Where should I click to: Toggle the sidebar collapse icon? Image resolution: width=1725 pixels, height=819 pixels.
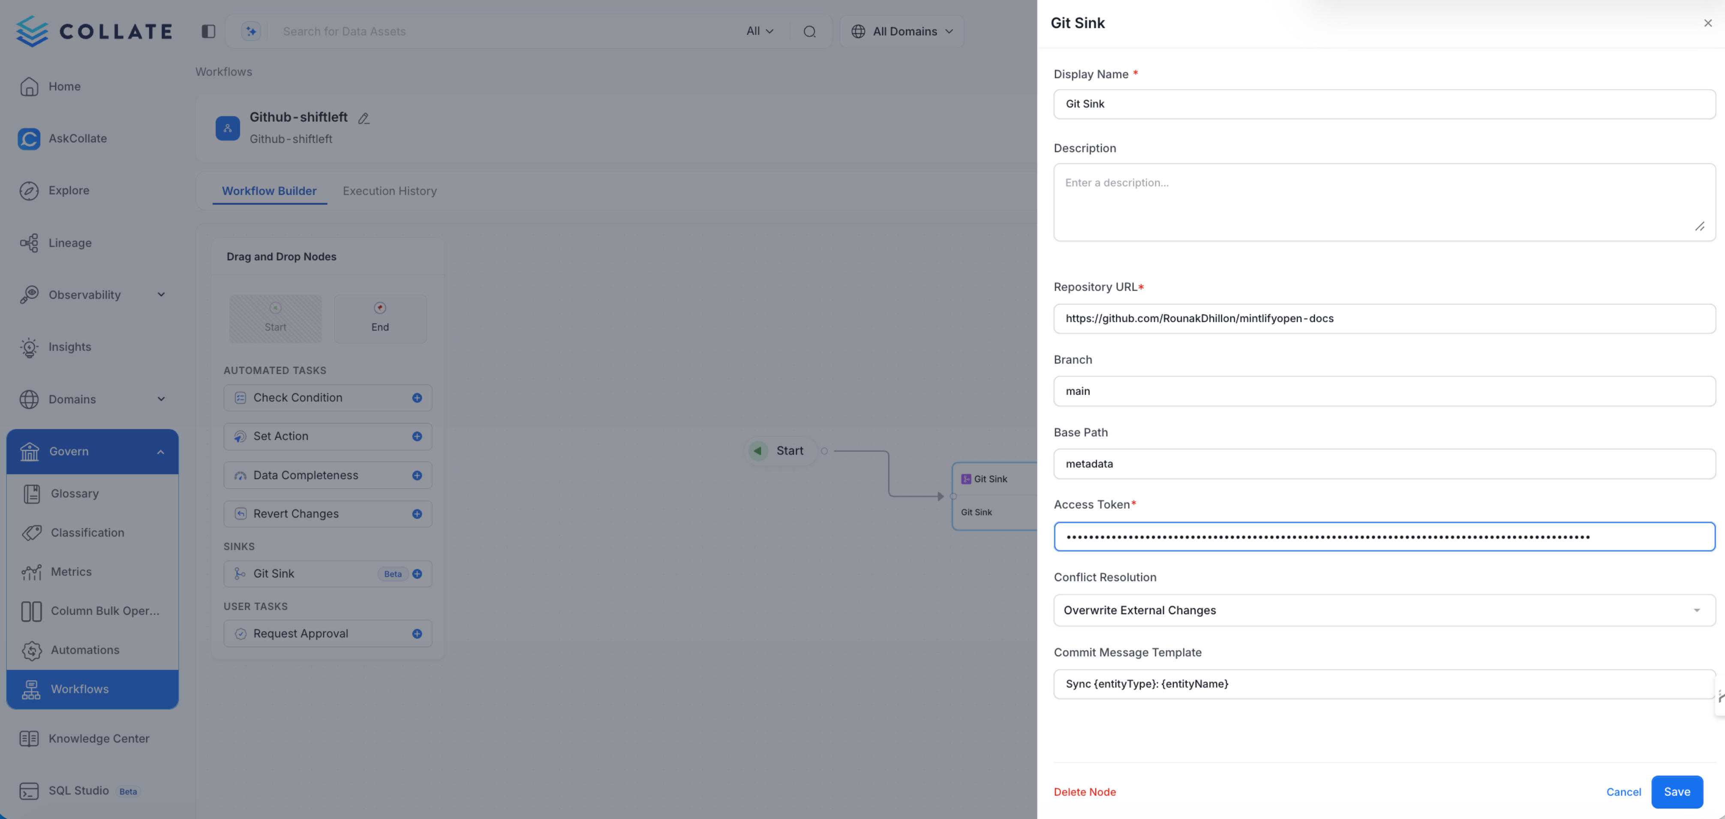tap(208, 31)
